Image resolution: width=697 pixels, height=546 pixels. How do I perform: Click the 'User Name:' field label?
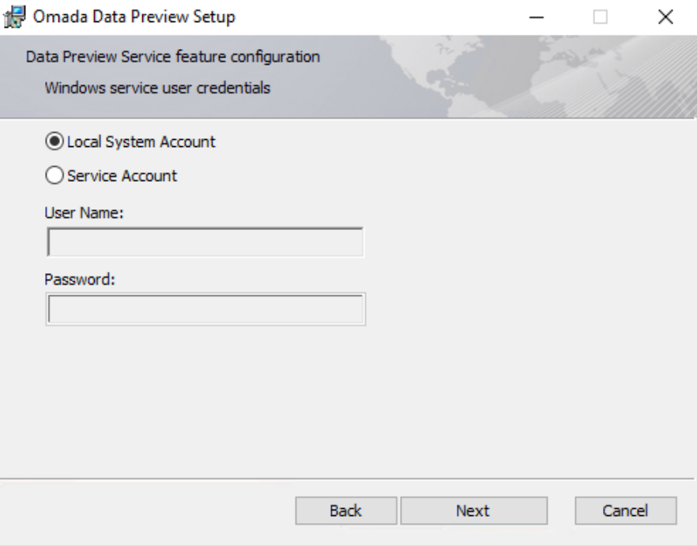(84, 213)
